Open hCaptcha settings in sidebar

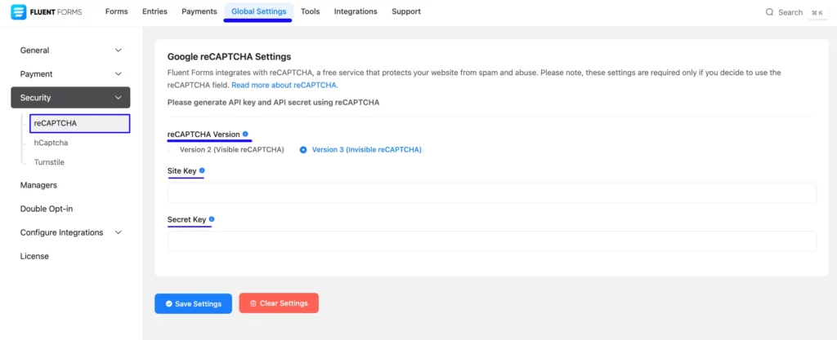tap(51, 143)
